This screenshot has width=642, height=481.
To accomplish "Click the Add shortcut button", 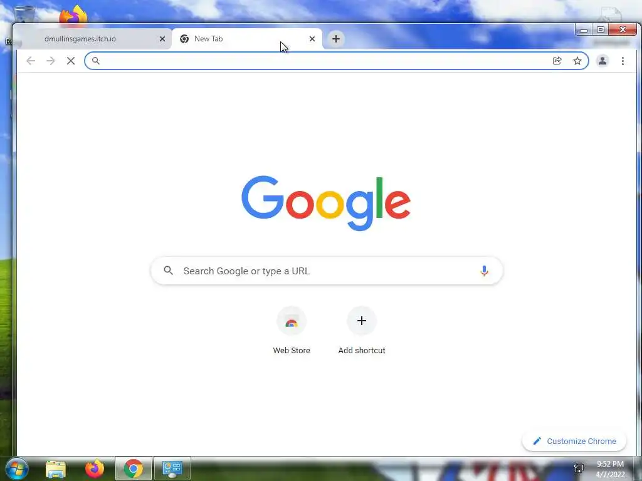I will 362,330.
